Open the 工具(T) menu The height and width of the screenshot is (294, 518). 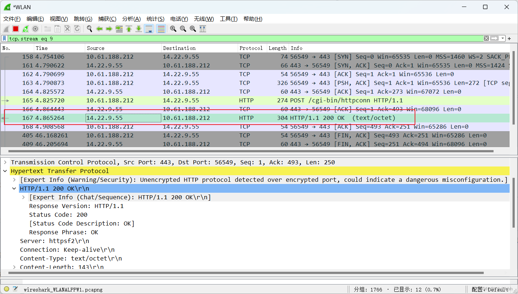(x=229, y=19)
